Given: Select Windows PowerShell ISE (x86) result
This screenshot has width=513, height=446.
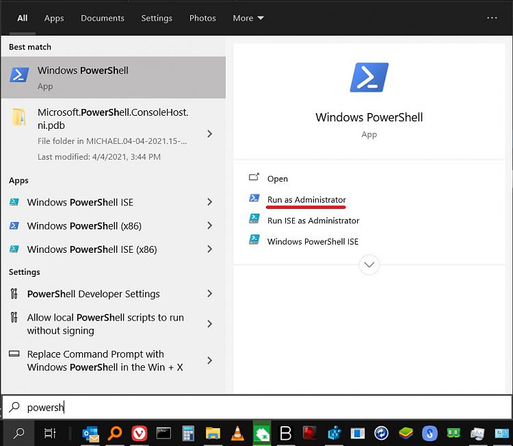Looking at the screenshot, I should 113,249.
